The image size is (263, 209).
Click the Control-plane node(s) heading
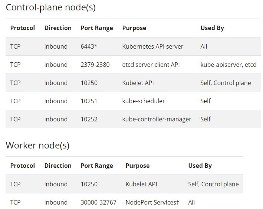click(51, 7)
